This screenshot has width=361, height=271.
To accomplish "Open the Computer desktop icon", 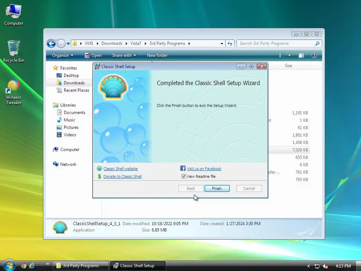I will [x=14, y=15].
